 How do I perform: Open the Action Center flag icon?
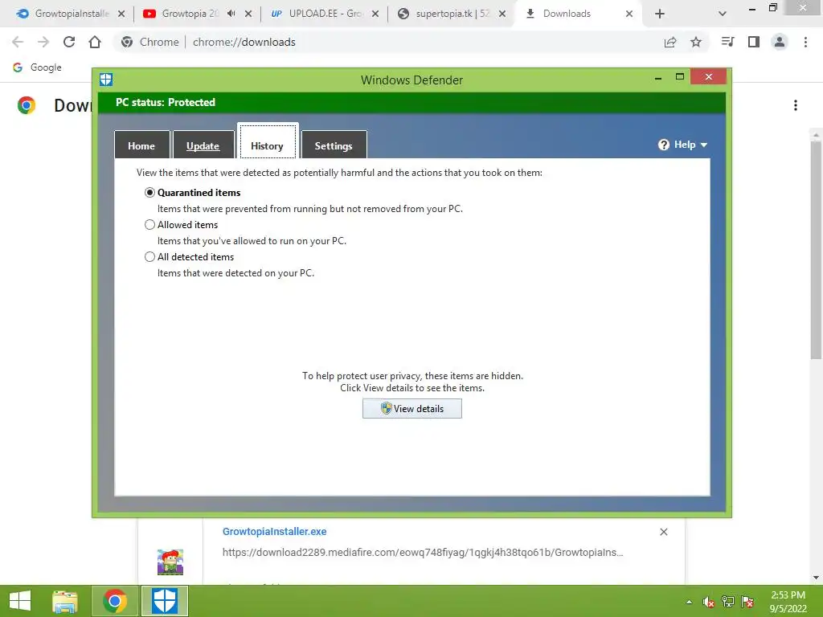pos(747,602)
